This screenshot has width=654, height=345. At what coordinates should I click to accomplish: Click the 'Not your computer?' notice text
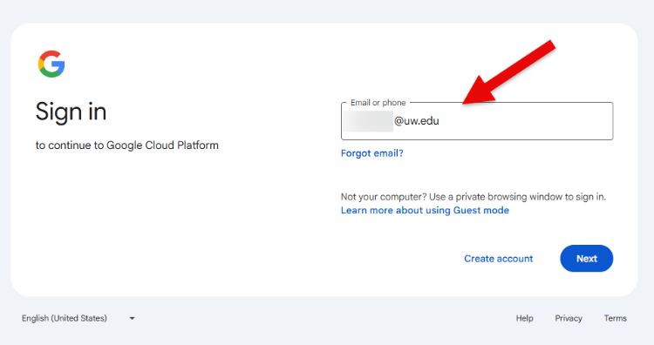(x=473, y=197)
